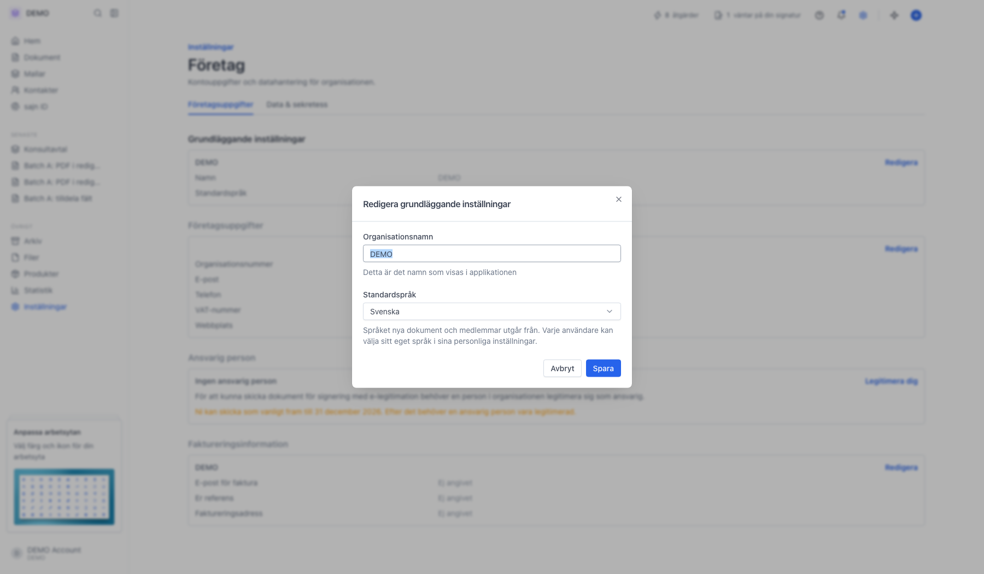The height and width of the screenshot is (574, 984).
Task: Open the Standardspråk dropdown showing Svenska
Action: 492,312
